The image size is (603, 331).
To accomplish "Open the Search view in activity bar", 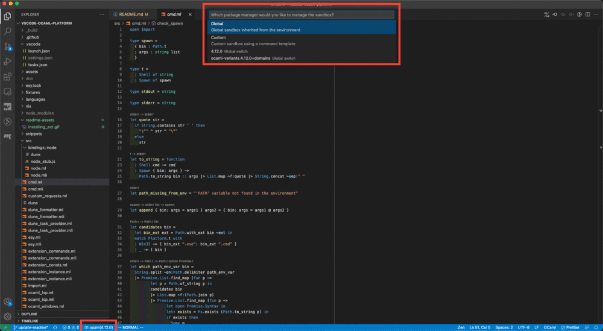I will click(x=7, y=31).
